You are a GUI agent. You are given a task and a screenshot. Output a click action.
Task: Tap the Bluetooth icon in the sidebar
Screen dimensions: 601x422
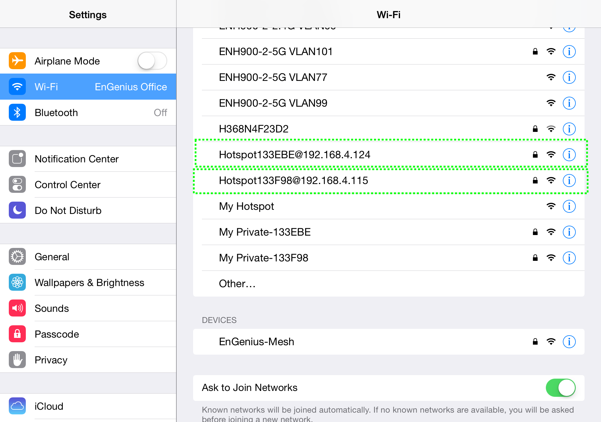click(17, 112)
